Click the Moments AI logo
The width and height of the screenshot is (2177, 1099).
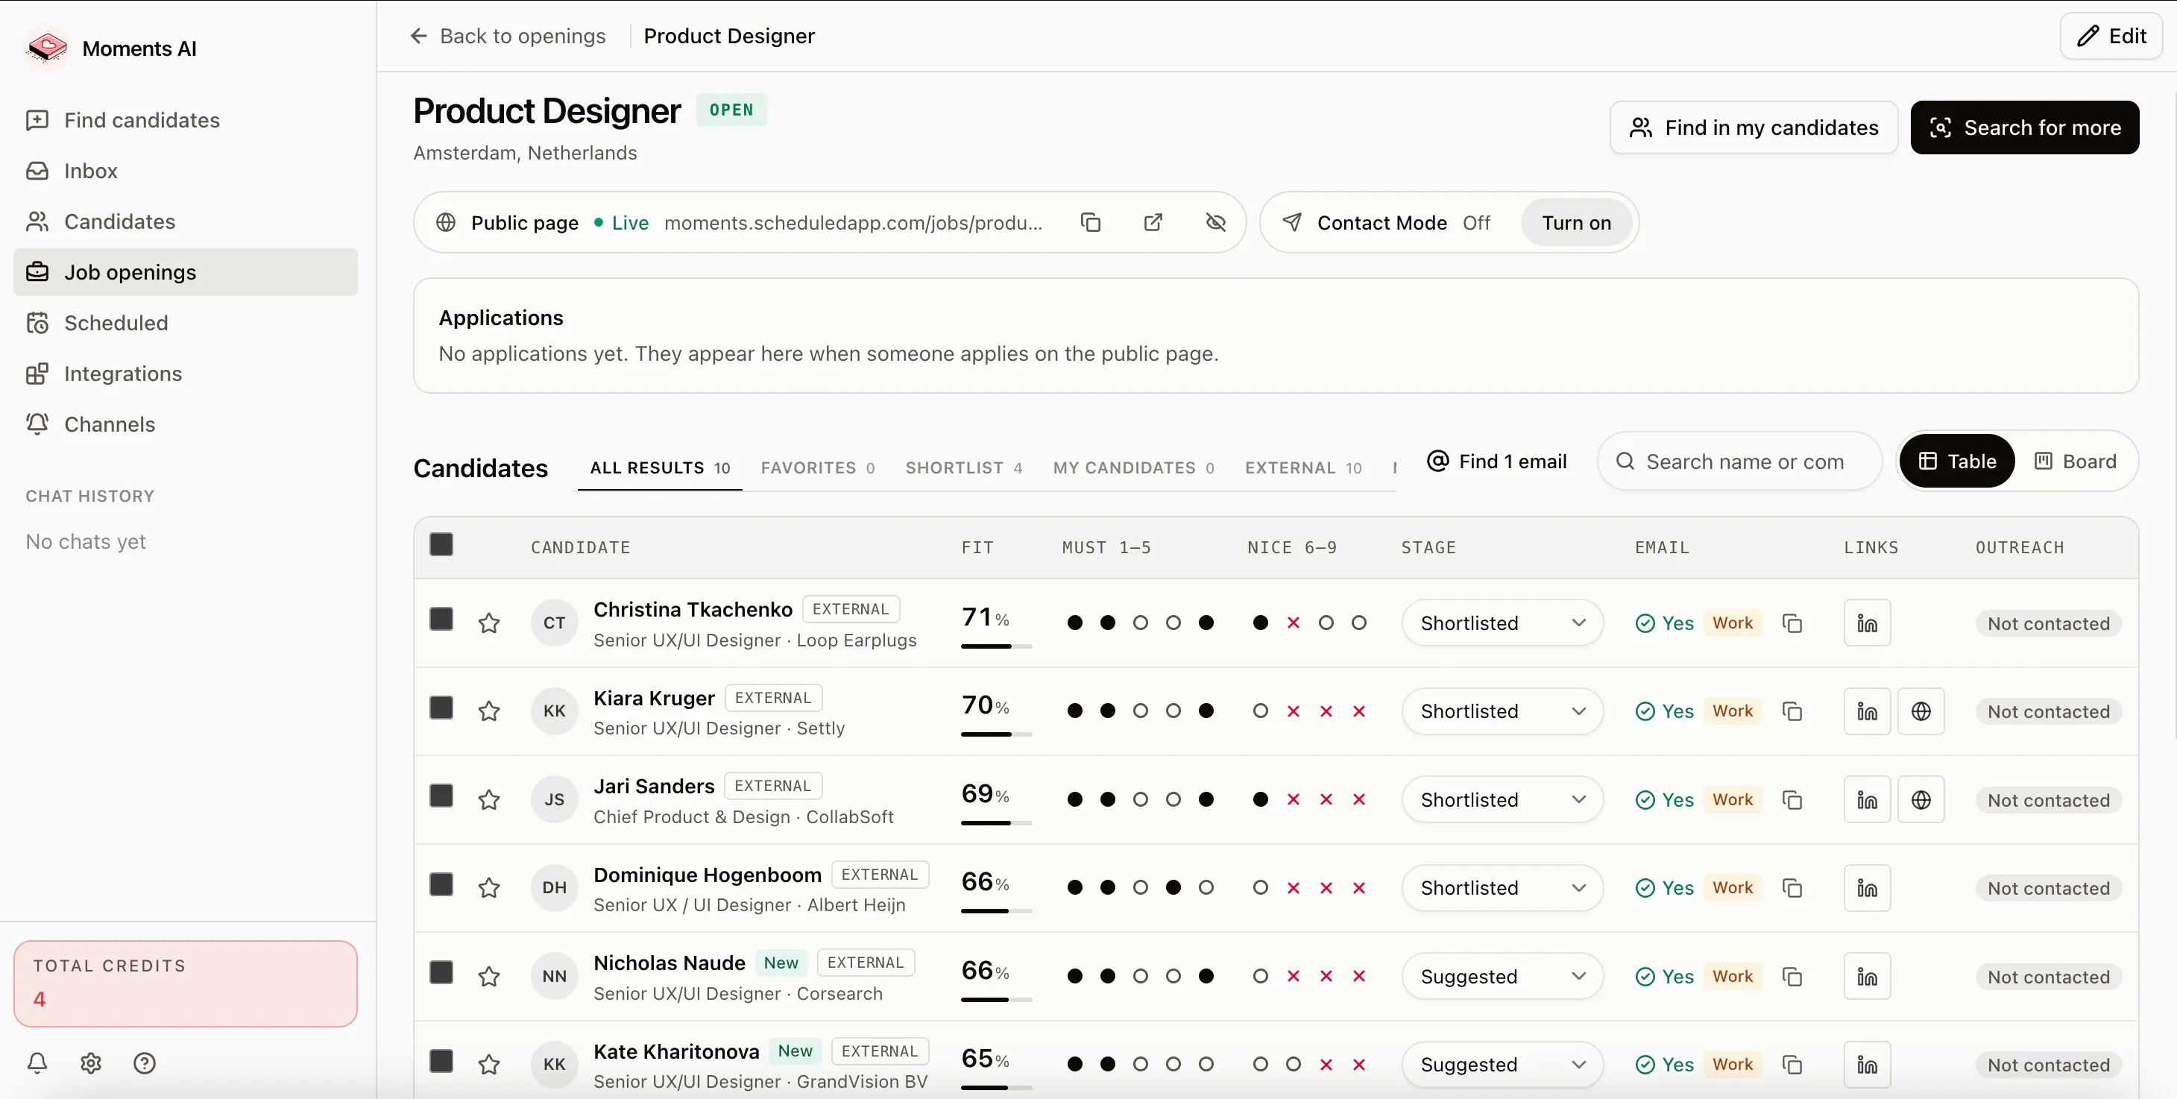(47, 48)
